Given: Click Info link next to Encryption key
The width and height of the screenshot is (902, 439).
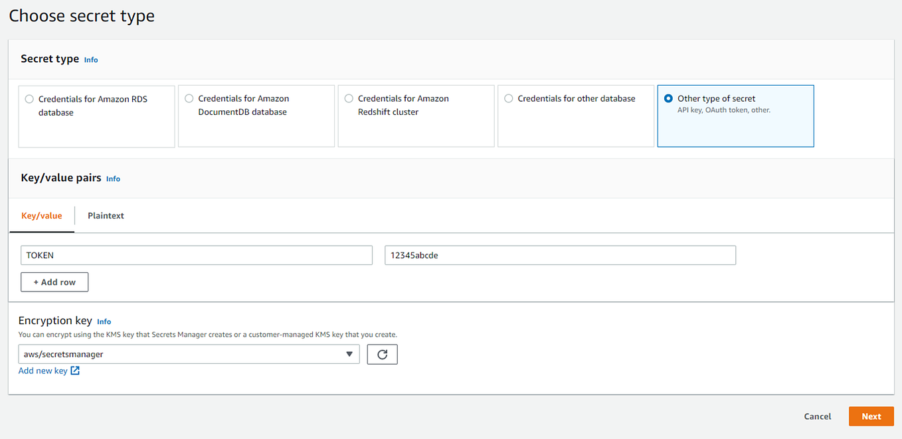Looking at the screenshot, I should [104, 321].
